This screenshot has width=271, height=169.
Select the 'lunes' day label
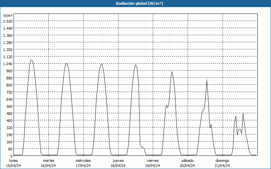pyautogui.click(x=14, y=161)
